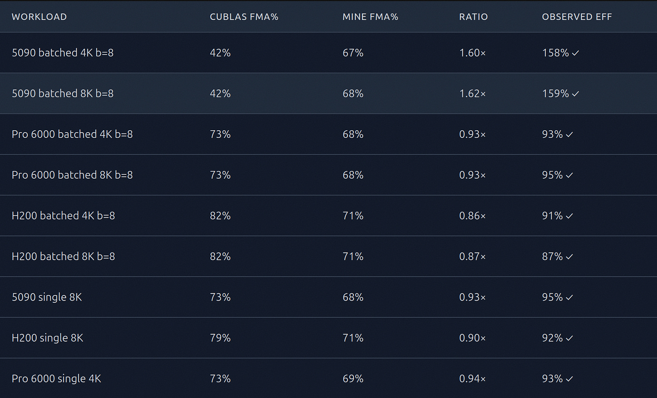Click the RATIO column header
This screenshot has width=657, height=398.
pyautogui.click(x=474, y=17)
